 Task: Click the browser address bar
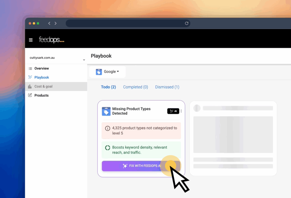(128, 23)
